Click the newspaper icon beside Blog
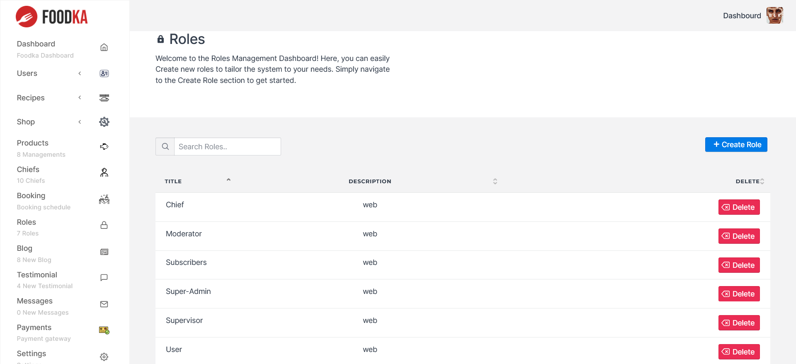The width and height of the screenshot is (796, 364). coord(104,252)
